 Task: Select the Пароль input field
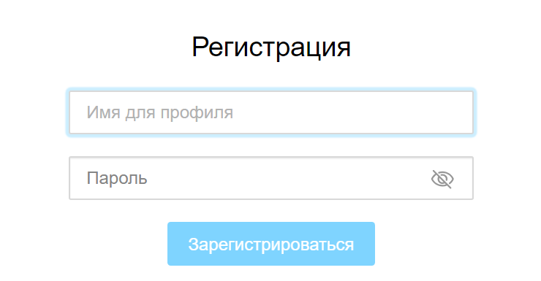(x=271, y=178)
